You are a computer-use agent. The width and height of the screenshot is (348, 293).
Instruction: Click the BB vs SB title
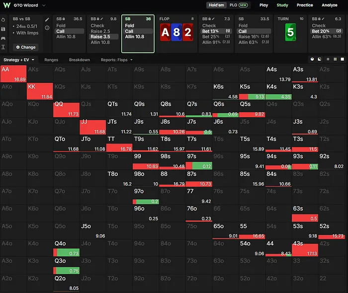point(21,19)
